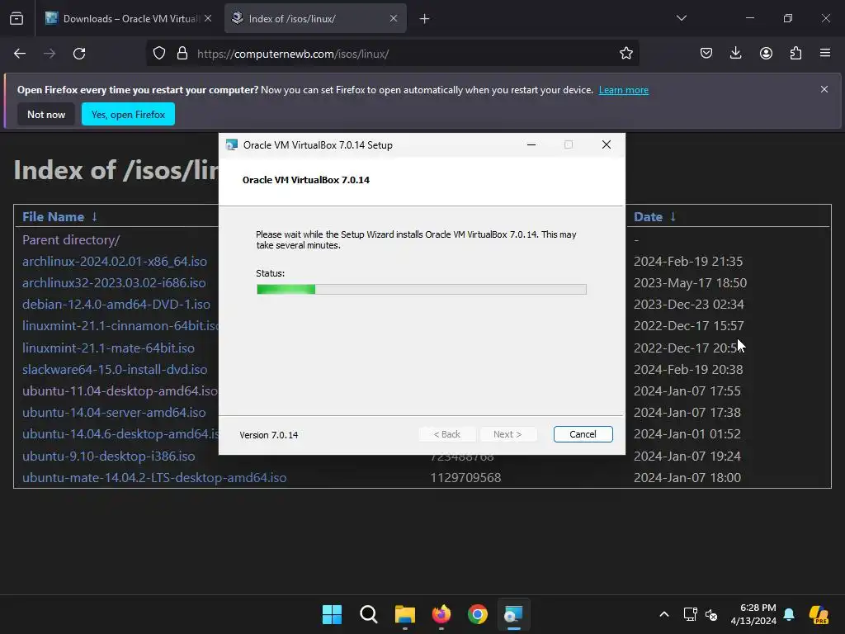Image resolution: width=845 pixels, height=634 pixels.
Task: Cancel the VirtualBox installation
Action: (x=583, y=434)
